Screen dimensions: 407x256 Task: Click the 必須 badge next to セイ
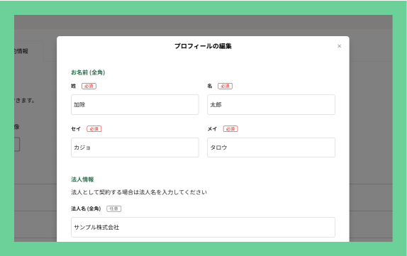94,129
